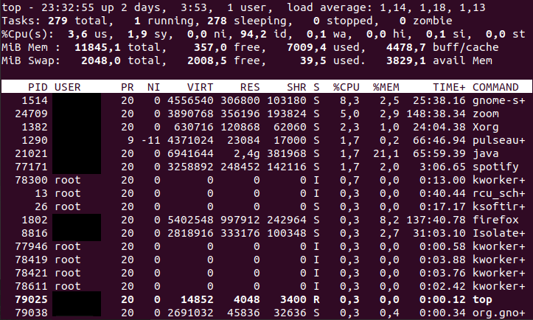Click the 39,5 used swap value
Image resolution: width=533 pixels, height=320 pixels.
tap(313, 61)
